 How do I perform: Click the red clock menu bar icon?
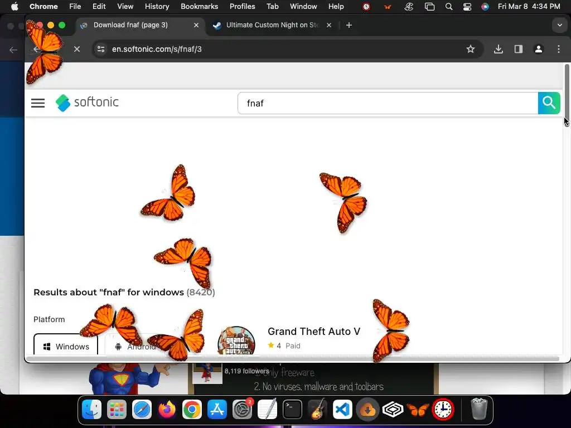366,7
